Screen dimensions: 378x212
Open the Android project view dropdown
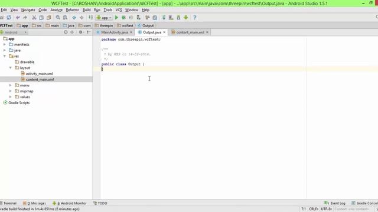[x=14, y=32]
